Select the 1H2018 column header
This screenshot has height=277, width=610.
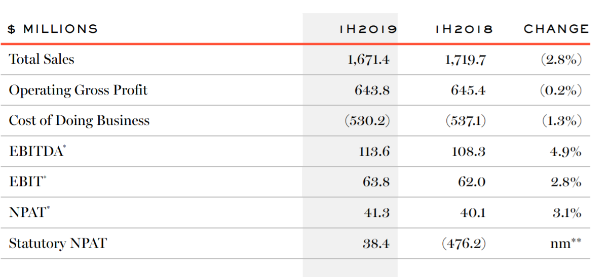click(464, 29)
